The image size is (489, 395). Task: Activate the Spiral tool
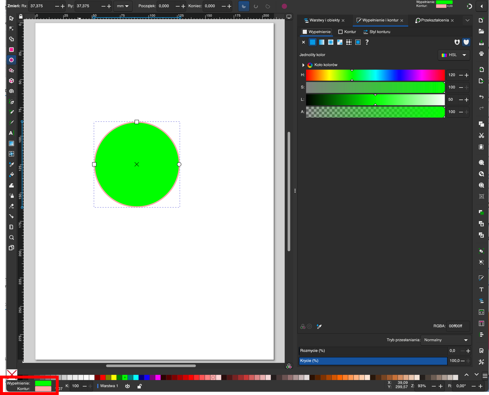pos(11,91)
